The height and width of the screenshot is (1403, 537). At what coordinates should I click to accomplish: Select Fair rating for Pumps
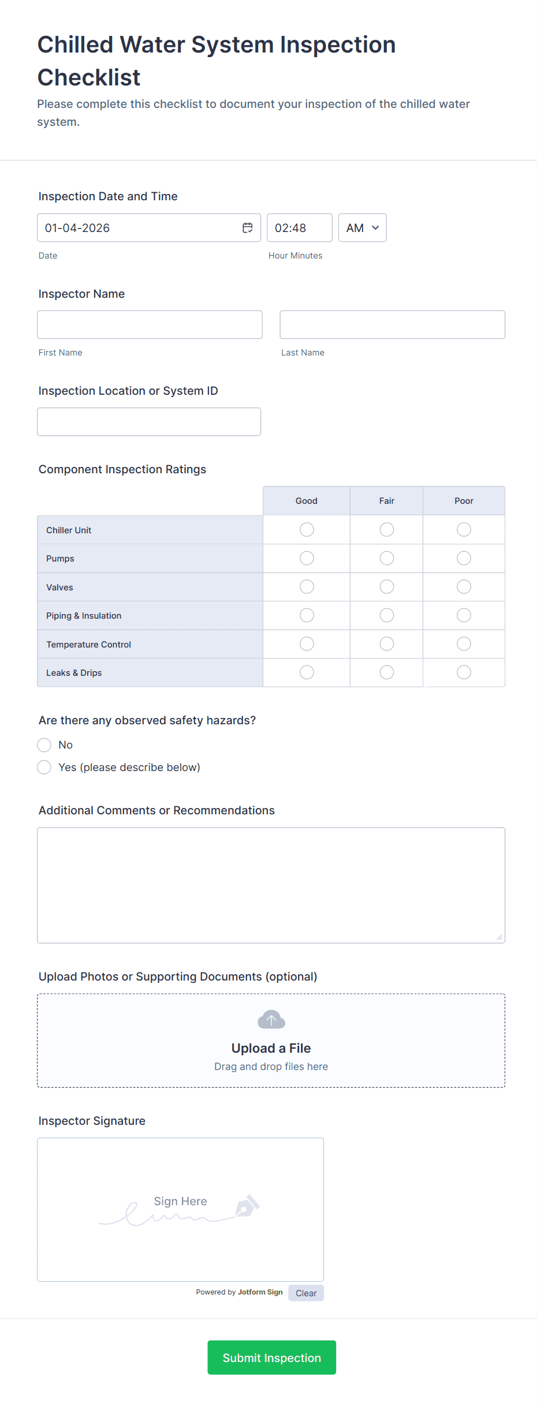[386, 558]
